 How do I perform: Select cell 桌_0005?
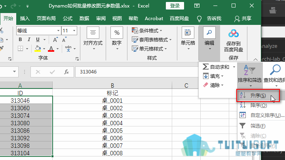[x=112, y=131]
